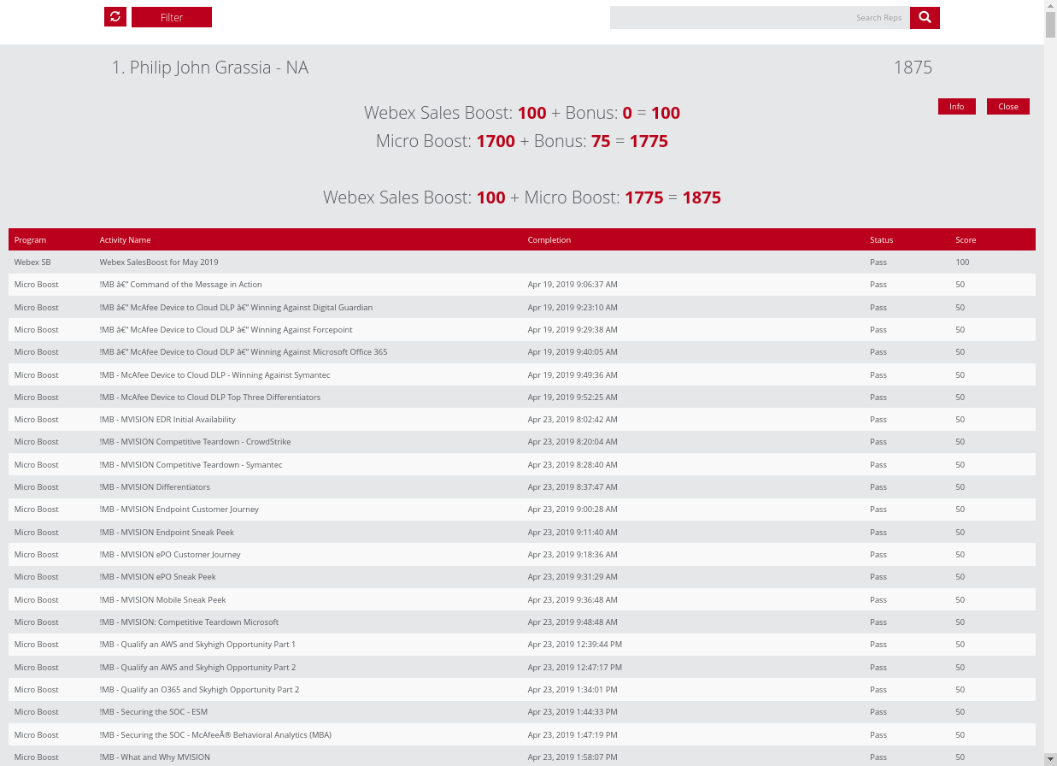Viewport: 1057px width, 766px height.
Task: Click the search magnifier icon
Action: (x=925, y=17)
